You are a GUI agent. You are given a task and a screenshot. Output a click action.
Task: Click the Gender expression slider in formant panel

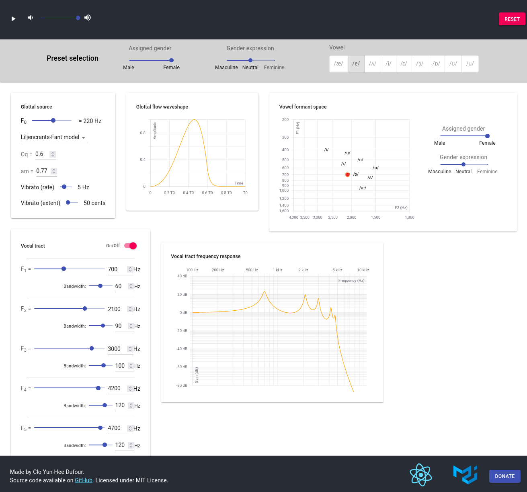tap(463, 164)
